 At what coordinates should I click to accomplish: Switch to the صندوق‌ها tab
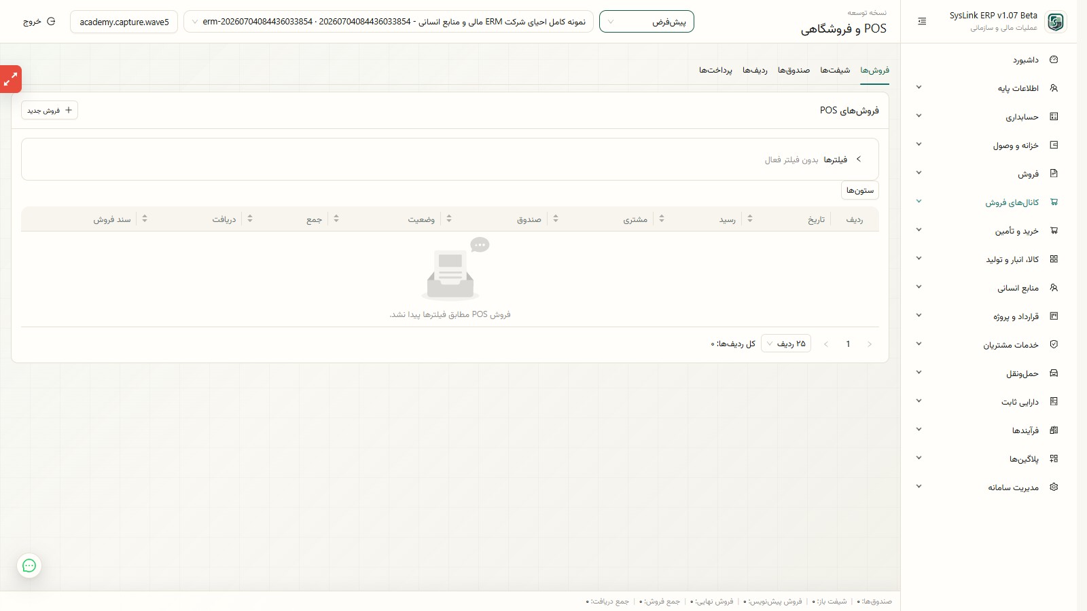tap(794, 71)
